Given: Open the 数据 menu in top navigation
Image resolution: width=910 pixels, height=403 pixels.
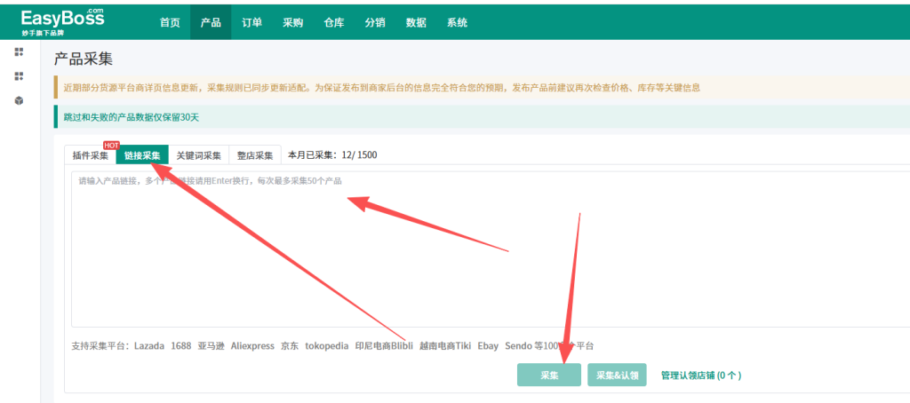Looking at the screenshot, I should [x=415, y=22].
